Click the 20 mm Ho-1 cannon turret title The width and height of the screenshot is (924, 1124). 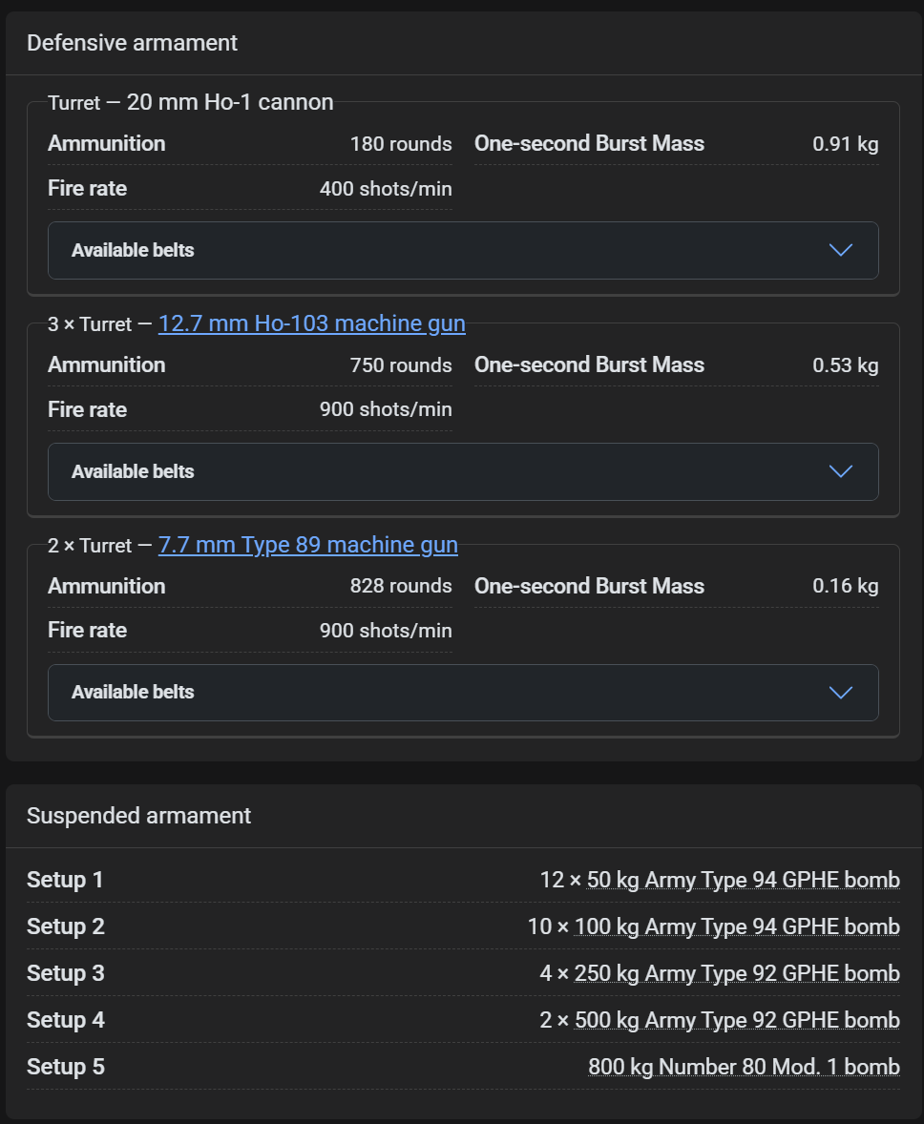pyautogui.click(x=190, y=102)
